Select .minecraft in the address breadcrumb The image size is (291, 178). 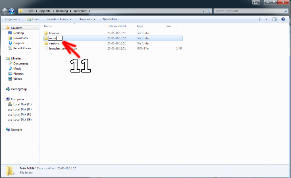point(80,11)
